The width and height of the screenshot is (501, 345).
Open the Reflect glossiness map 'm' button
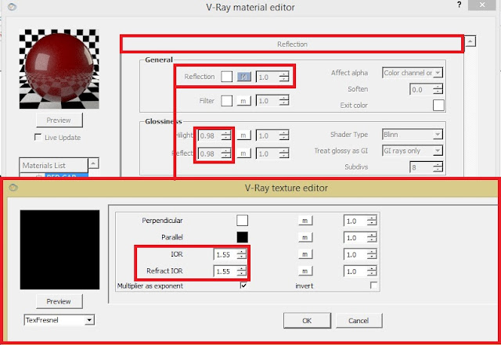243,153
